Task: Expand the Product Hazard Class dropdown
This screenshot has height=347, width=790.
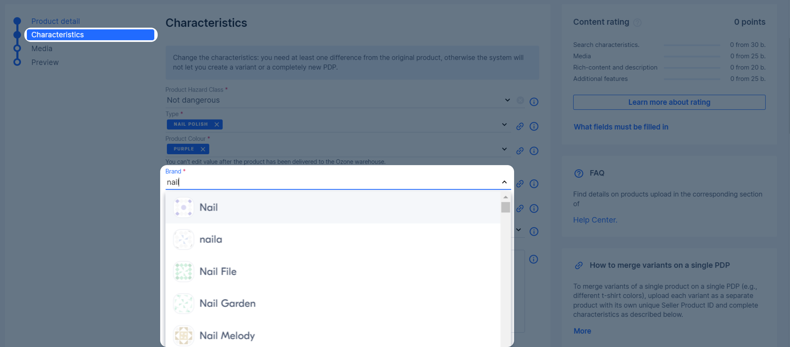Action: 508,100
